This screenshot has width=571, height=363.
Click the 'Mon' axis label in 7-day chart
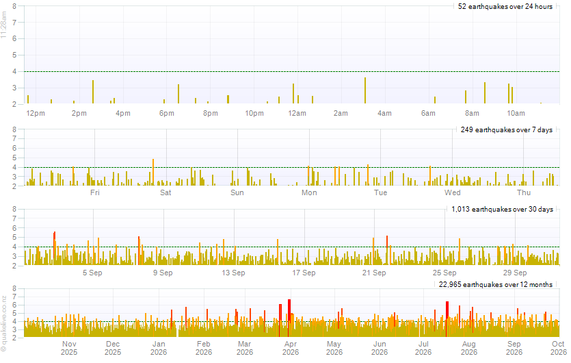(309, 192)
